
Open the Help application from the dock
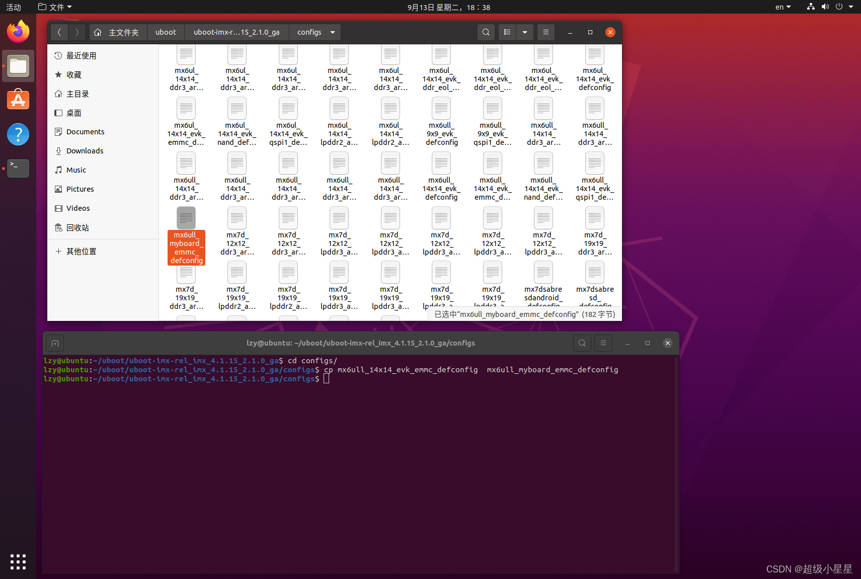(x=18, y=134)
